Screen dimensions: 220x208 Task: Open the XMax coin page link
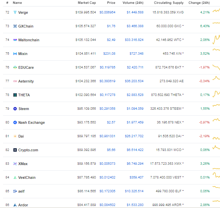pyautogui.click(x=23, y=164)
